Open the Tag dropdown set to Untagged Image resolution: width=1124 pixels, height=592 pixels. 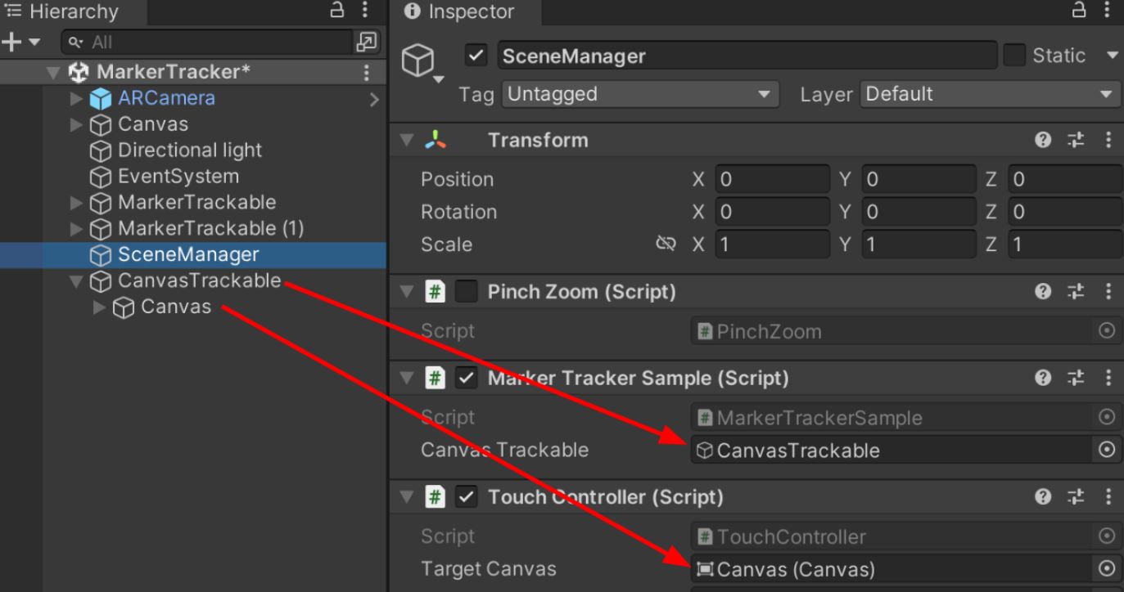tap(641, 94)
